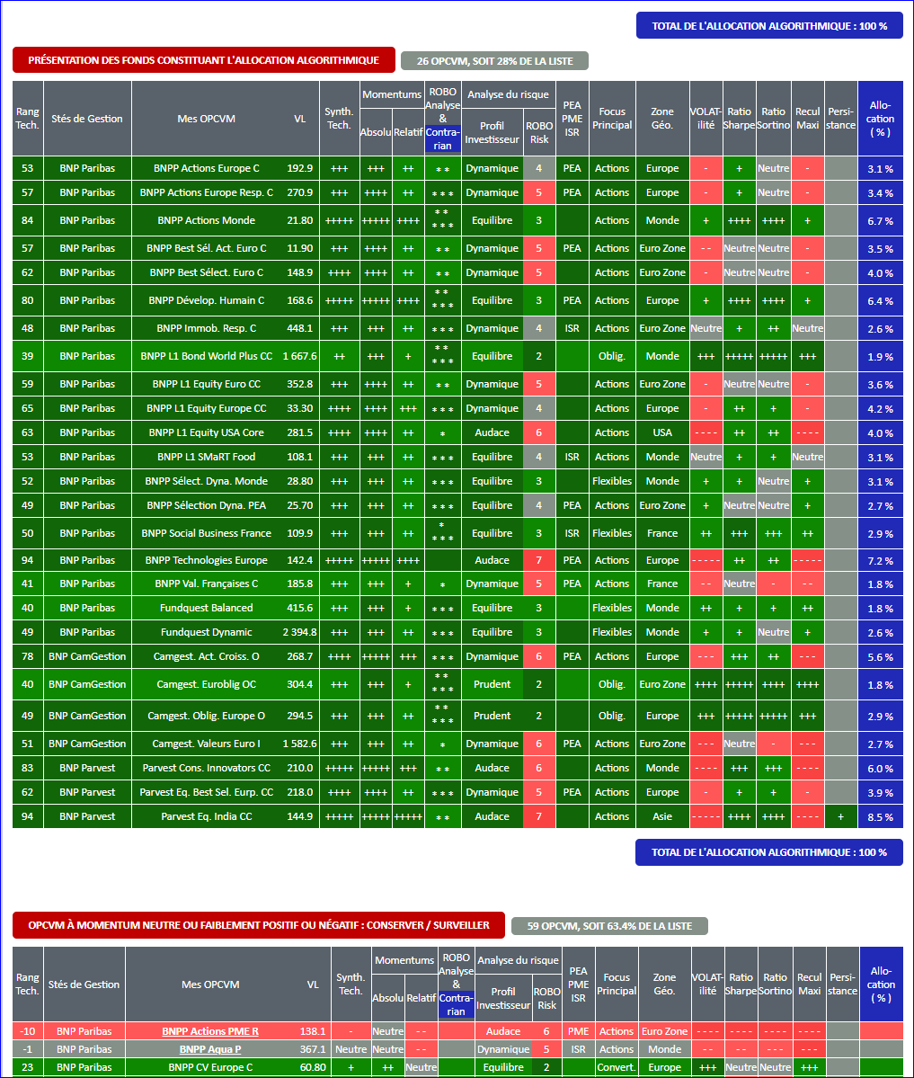Image resolution: width=914 pixels, height=1078 pixels.
Task: Select fund 'BNPP Sélect. Dyna. Monde'
Action: point(207,481)
